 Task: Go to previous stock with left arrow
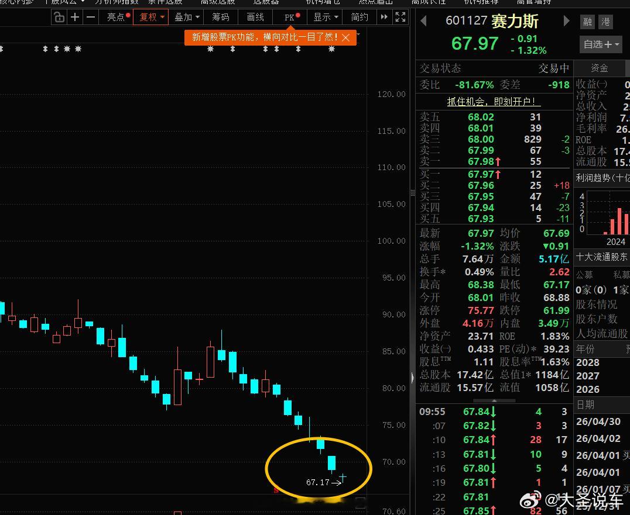423,21
